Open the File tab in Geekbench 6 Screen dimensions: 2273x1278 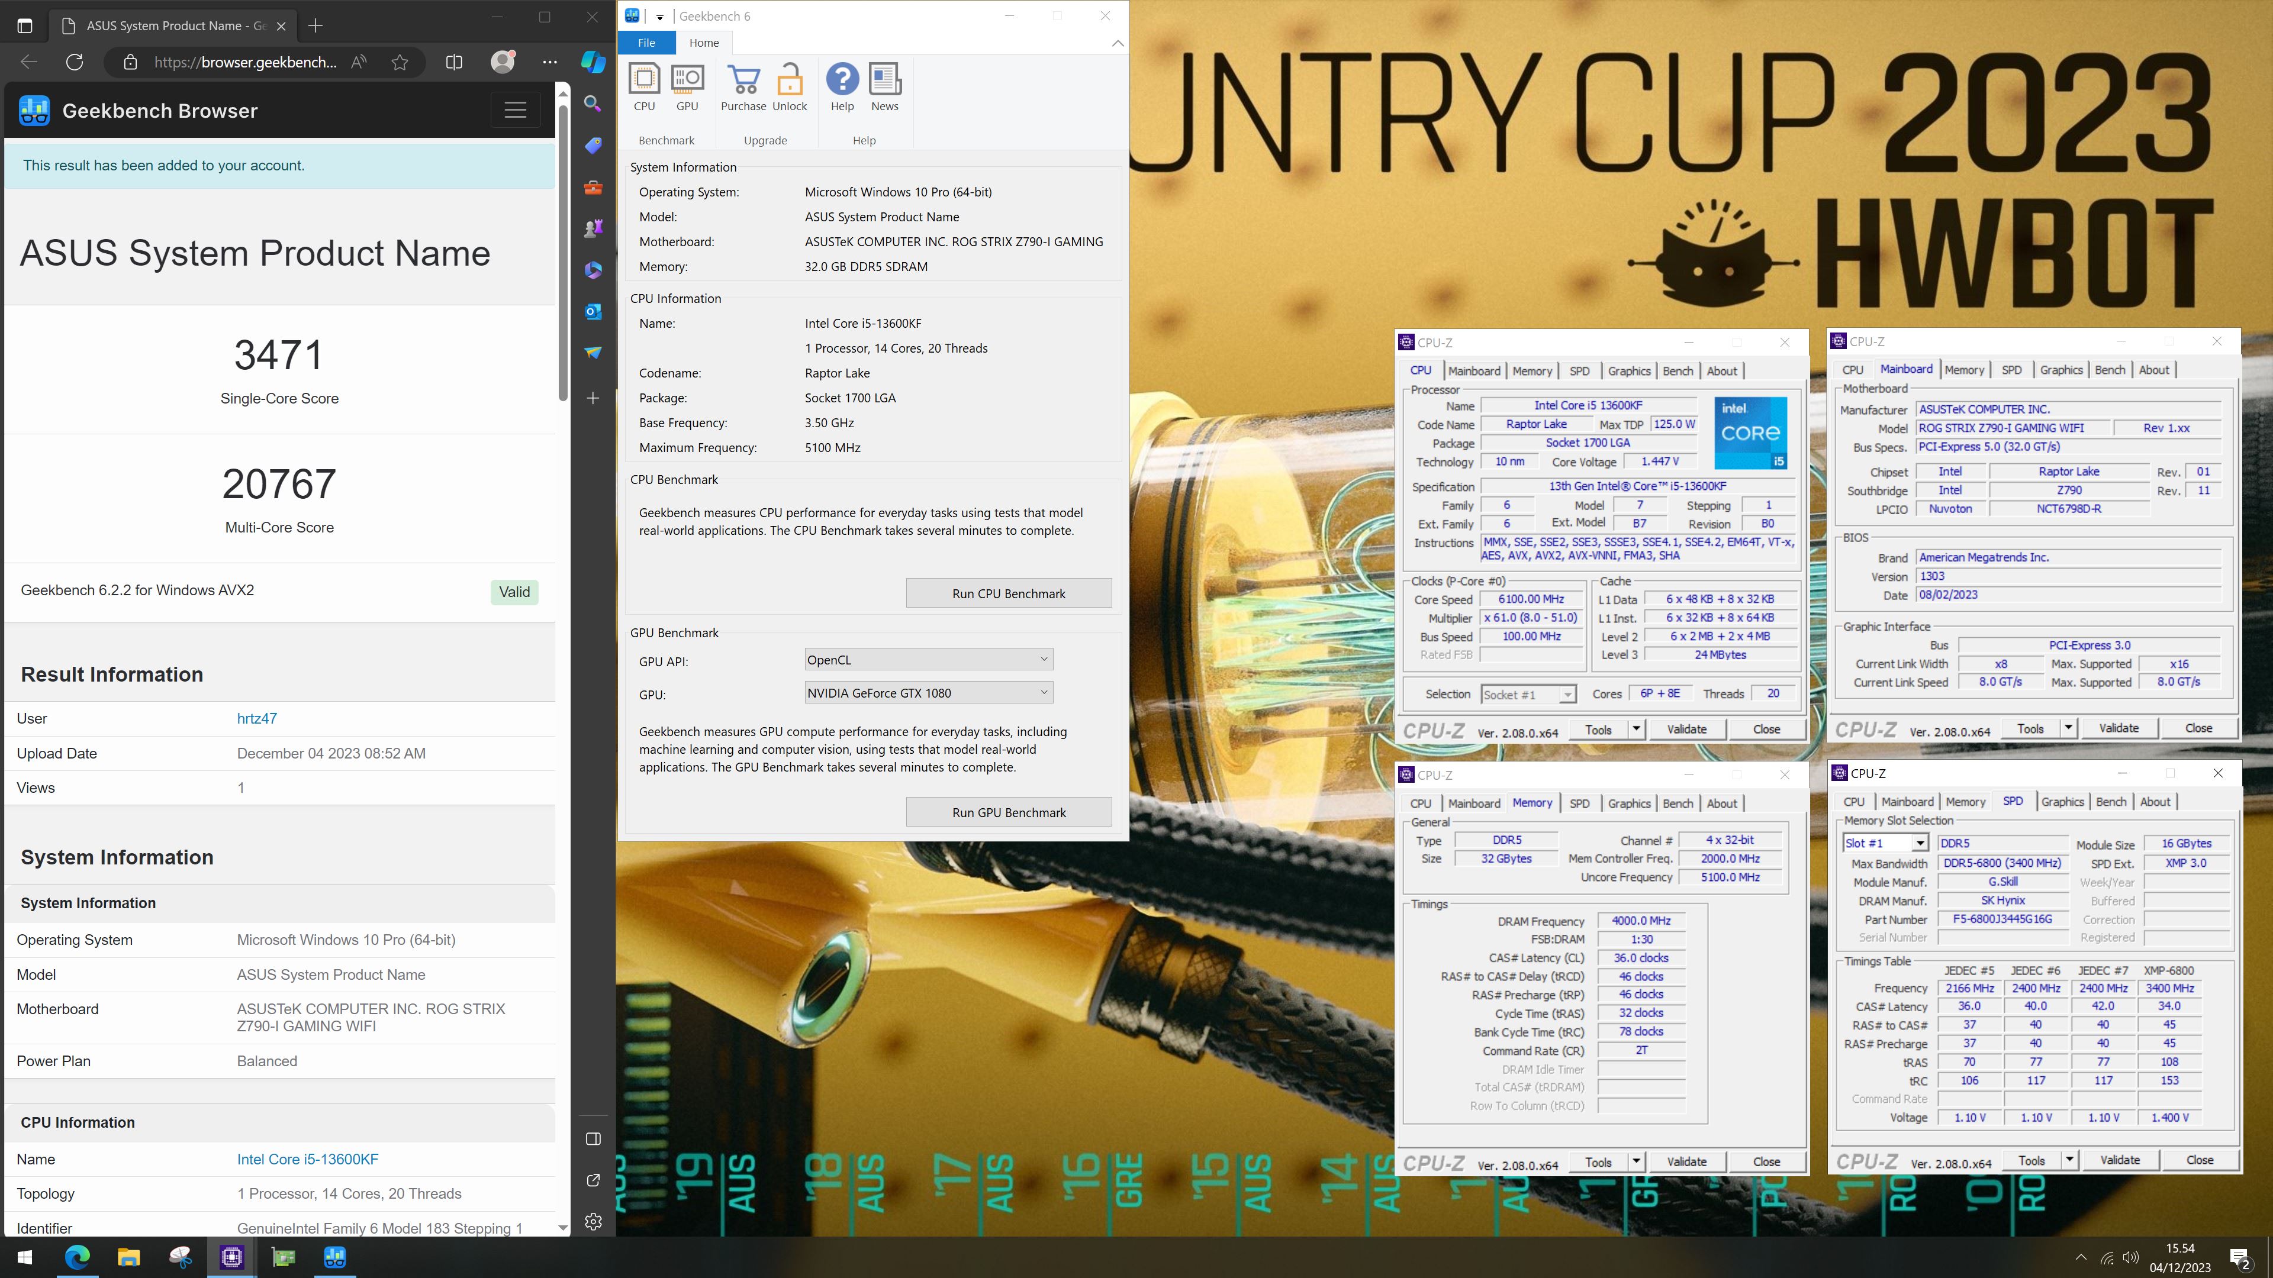click(647, 43)
